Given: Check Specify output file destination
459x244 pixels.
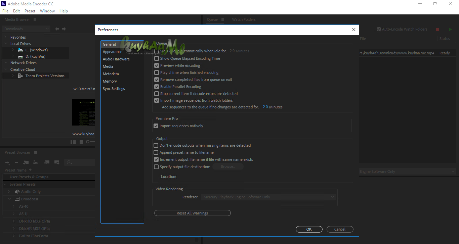Looking at the screenshot, I should pyautogui.click(x=156, y=166).
